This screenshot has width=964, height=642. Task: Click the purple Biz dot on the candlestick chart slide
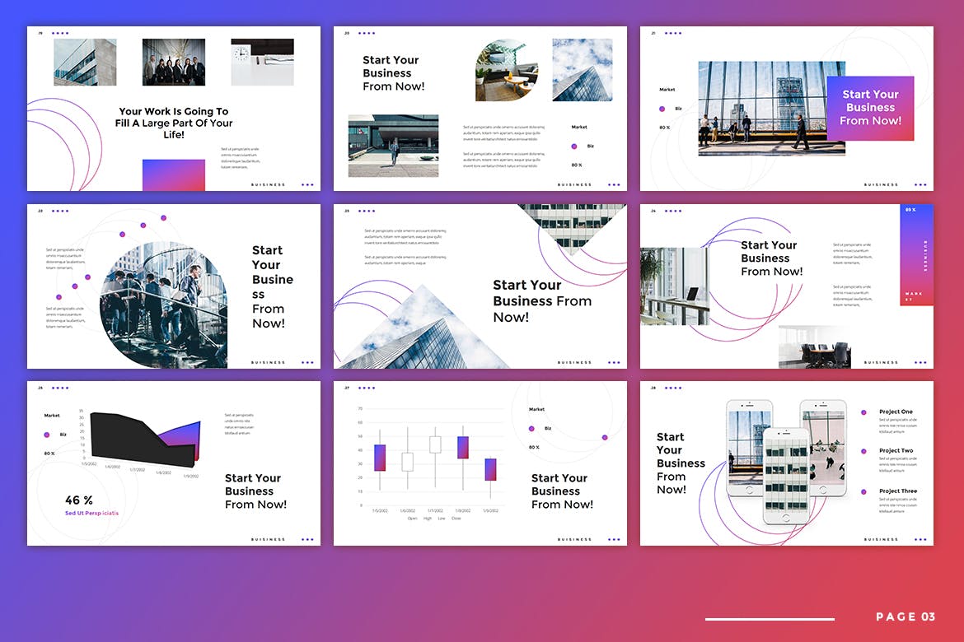(531, 428)
